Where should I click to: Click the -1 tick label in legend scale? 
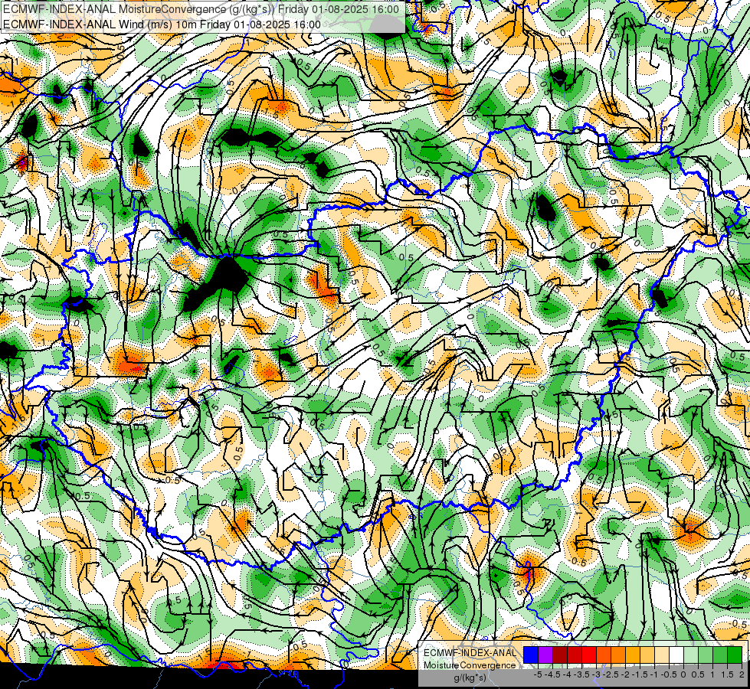(654, 674)
